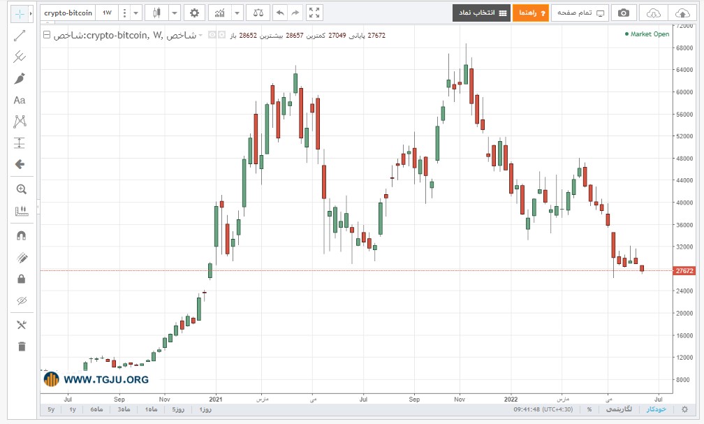
Task: Expand the candlestick chart style dropdown
Action: click(x=175, y=13)
